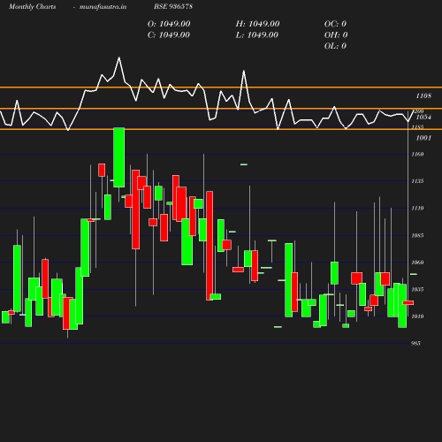Click the 'OL: 0' readout

coord(335,46)
